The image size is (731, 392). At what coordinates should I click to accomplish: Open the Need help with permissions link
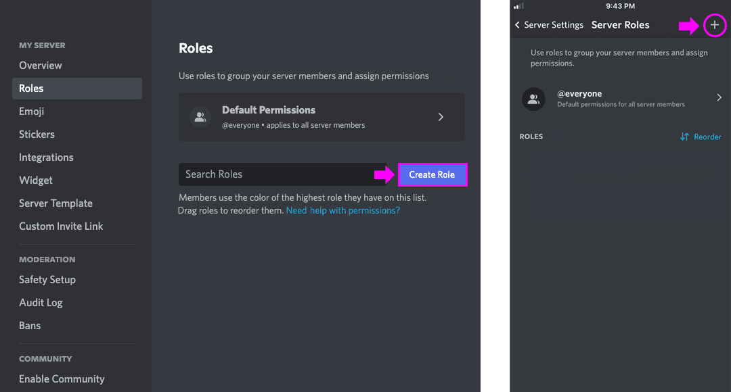pyautogui.click(x=342, y=210)
